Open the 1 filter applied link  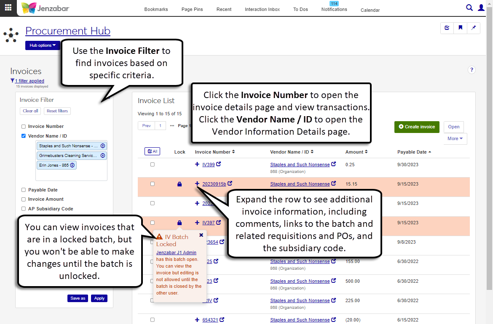29,81
